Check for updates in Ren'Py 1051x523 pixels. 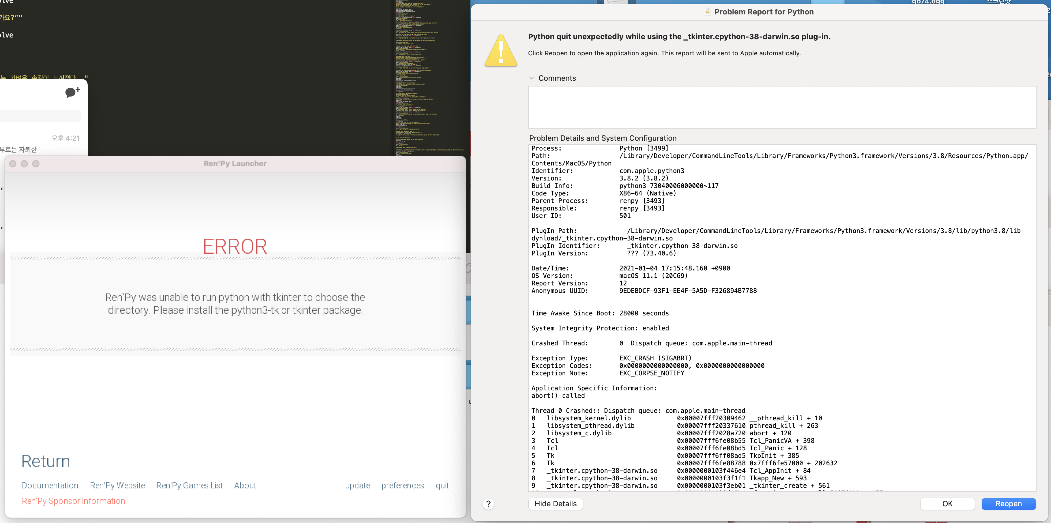click(358, 485)
